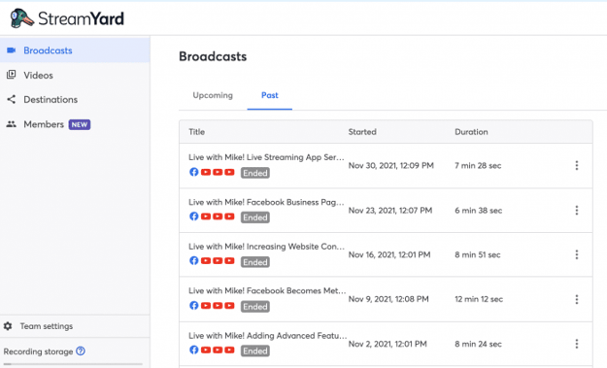Image resolution: width=607 pixels, height=368 pixels.
Task: Click Facebook icon on Nov 23 broadcast
Action: pos(194,217)
